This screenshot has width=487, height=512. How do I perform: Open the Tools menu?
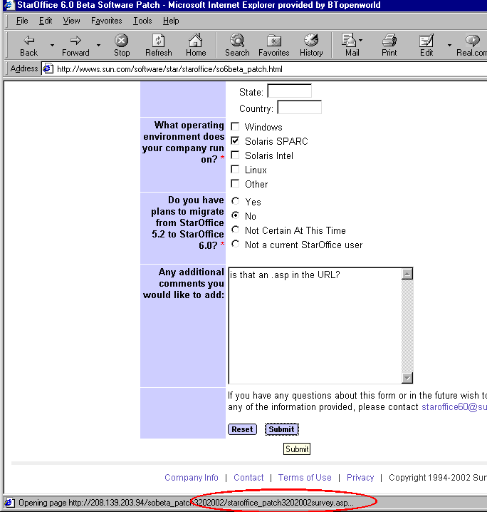[x=142, y=21]
